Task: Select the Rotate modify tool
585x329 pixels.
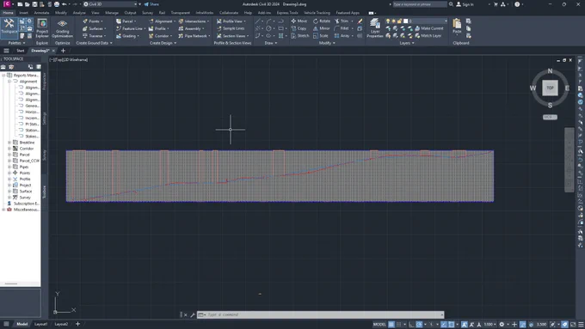Action: [x=322, y=21]
